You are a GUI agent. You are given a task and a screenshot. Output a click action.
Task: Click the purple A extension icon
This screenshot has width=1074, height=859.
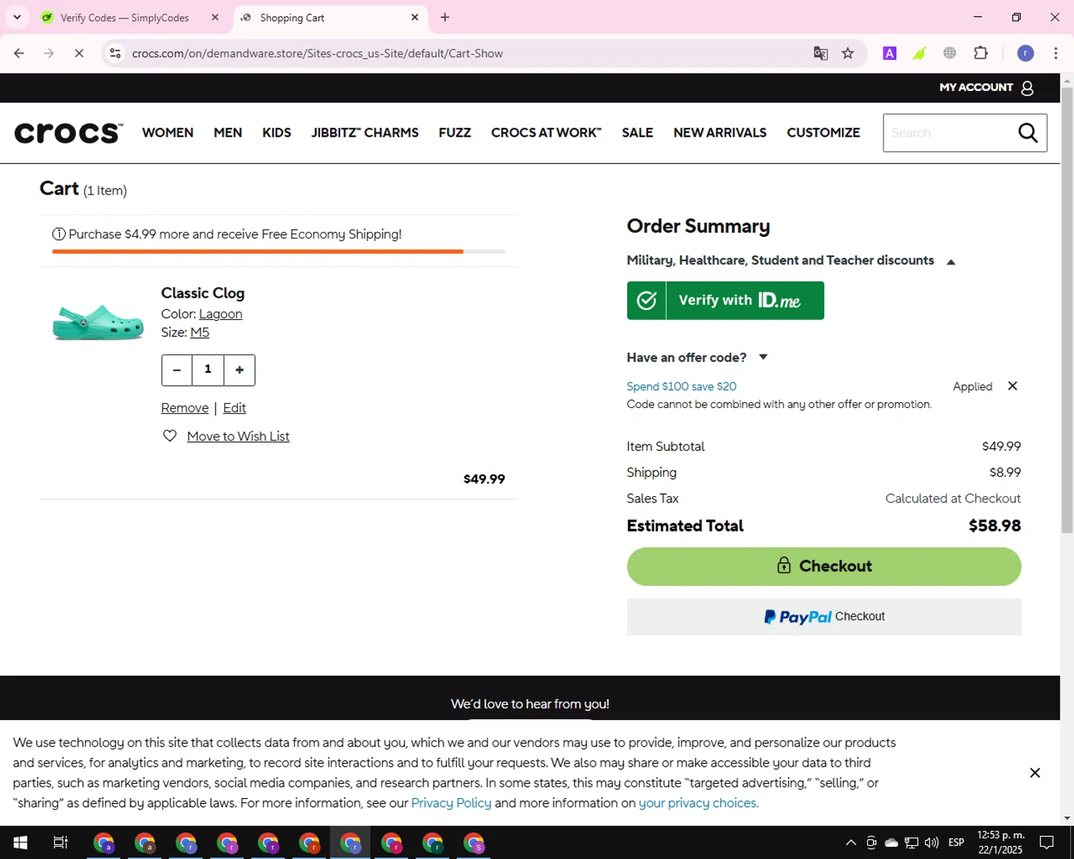pyautogui.click(x=889, y=53)
